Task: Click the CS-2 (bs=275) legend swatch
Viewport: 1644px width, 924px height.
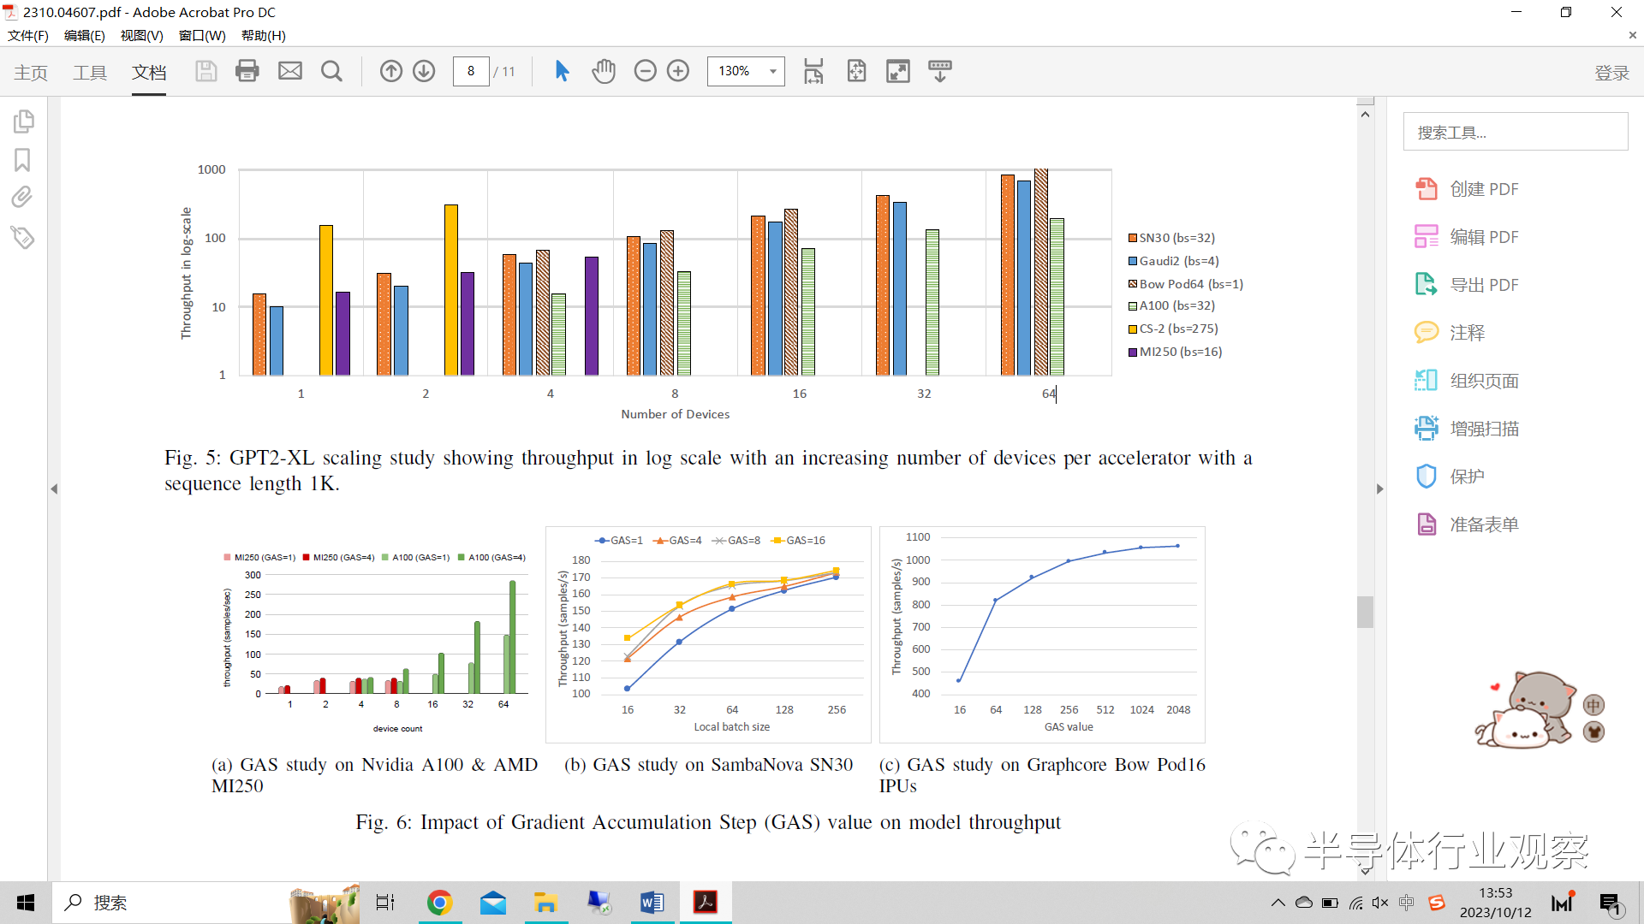Action: coord(1133,329)
